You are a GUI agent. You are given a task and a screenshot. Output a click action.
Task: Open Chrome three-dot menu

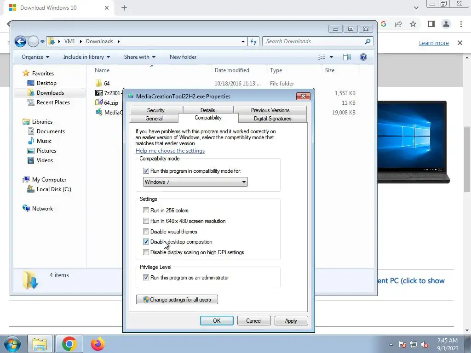coord(461,24)
